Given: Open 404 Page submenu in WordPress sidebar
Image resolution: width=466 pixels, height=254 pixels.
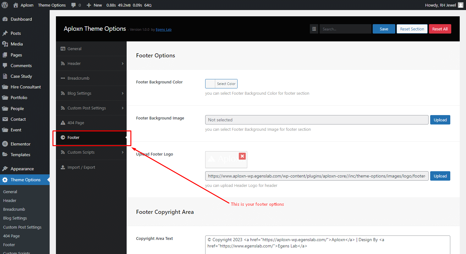Looking at the screenshot, I should coord(11,236).
